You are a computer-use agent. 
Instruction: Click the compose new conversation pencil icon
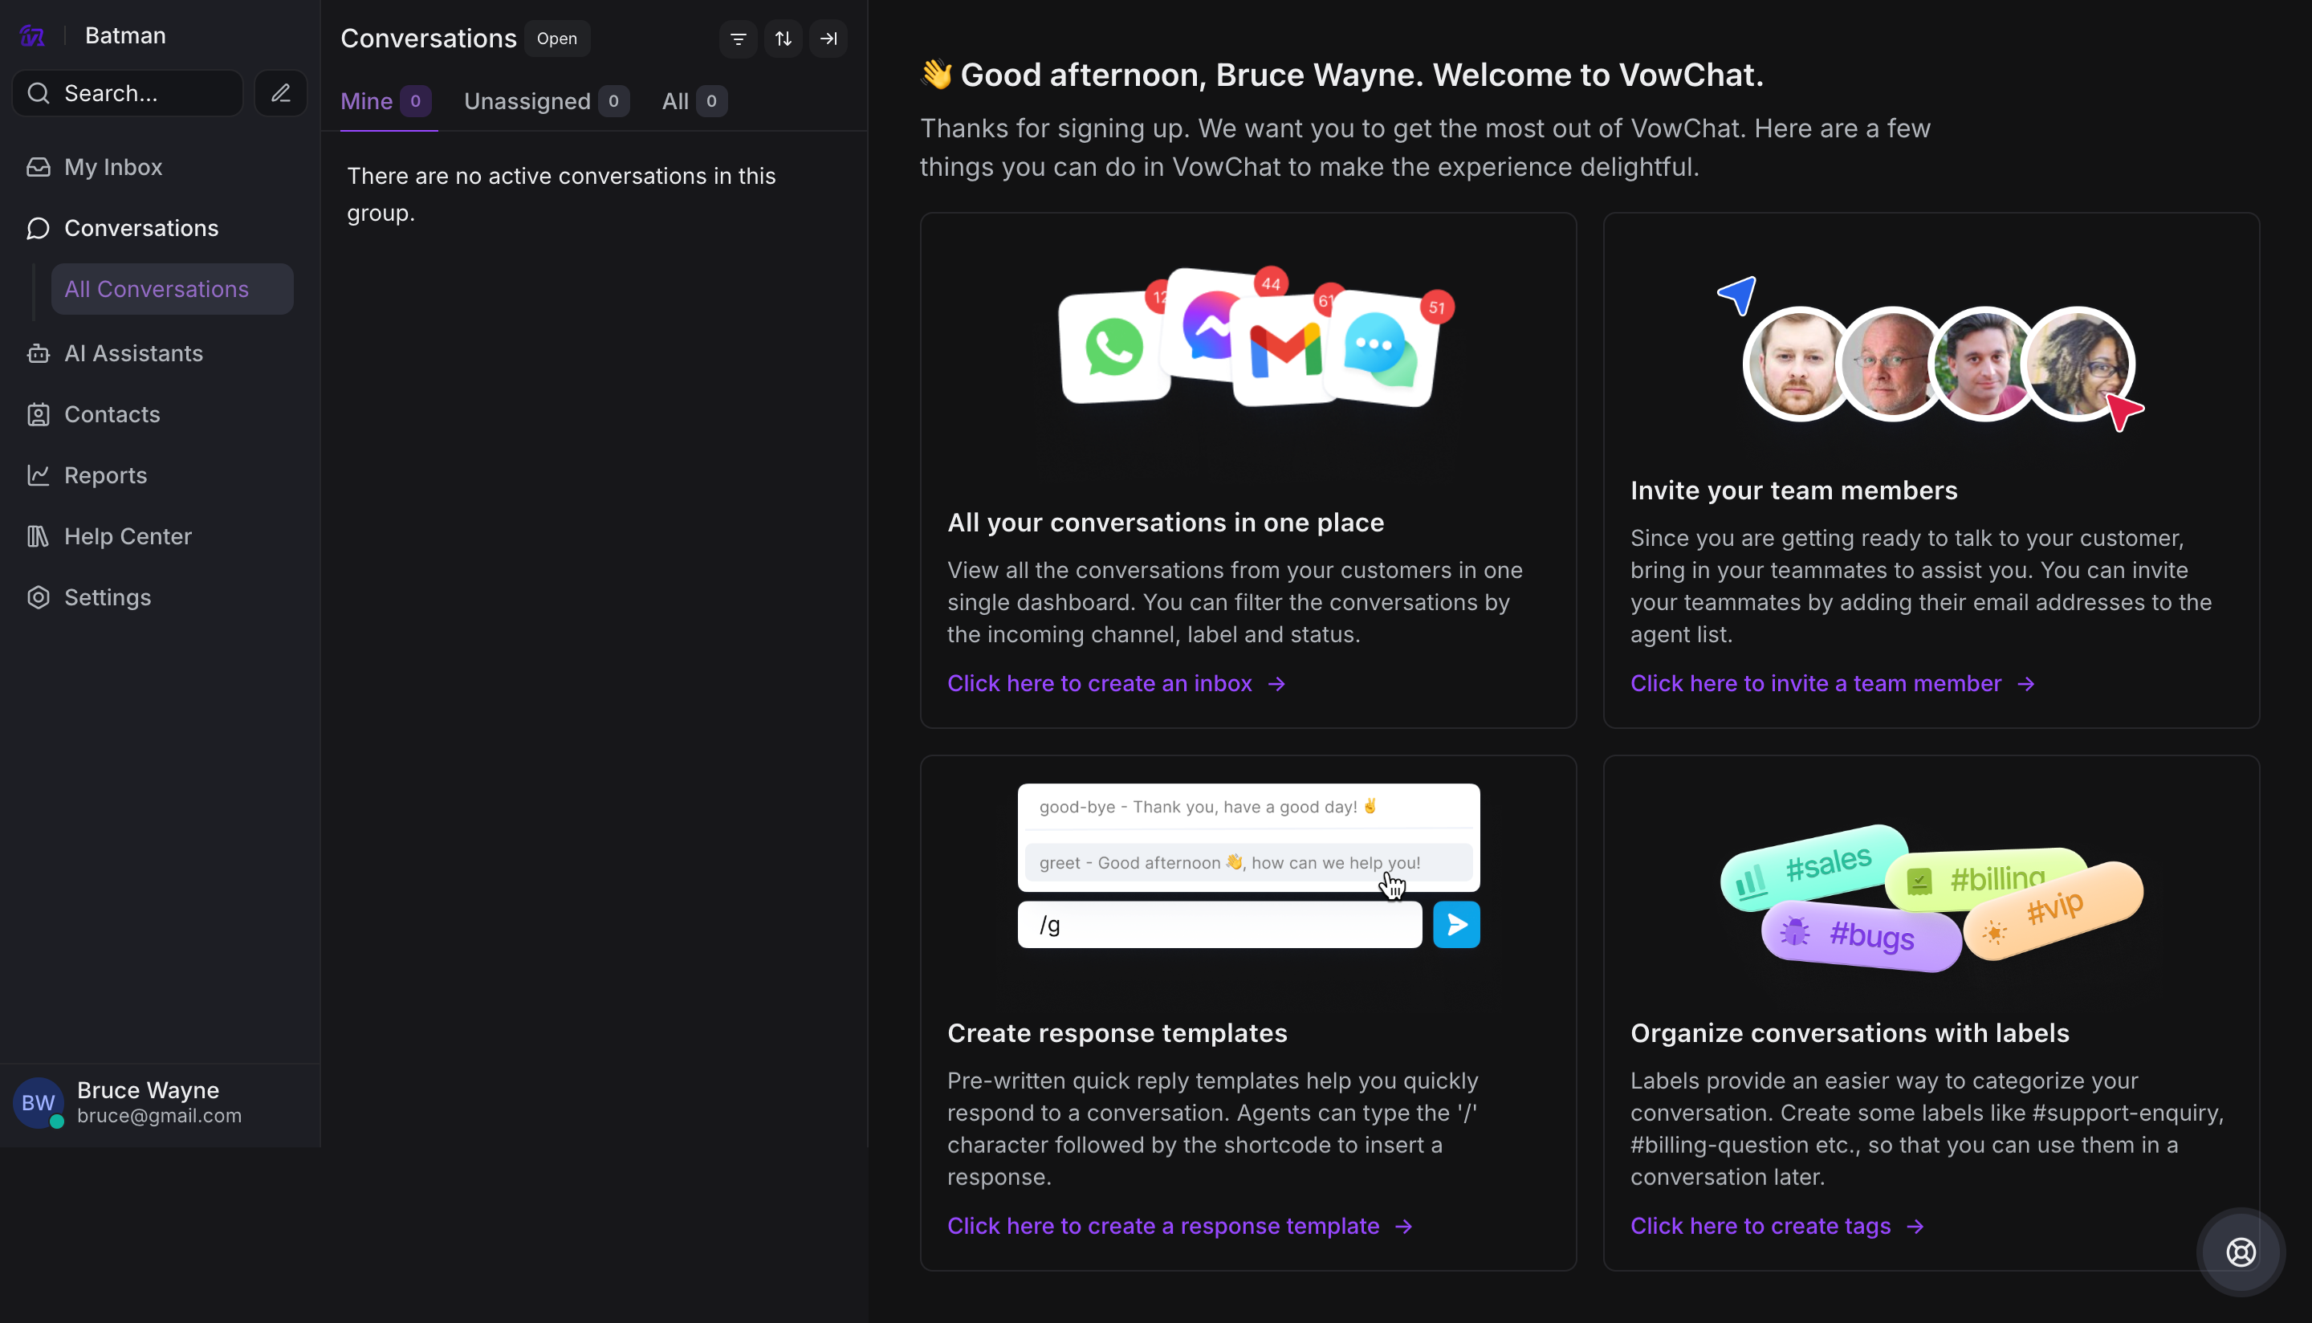(281, 92)
